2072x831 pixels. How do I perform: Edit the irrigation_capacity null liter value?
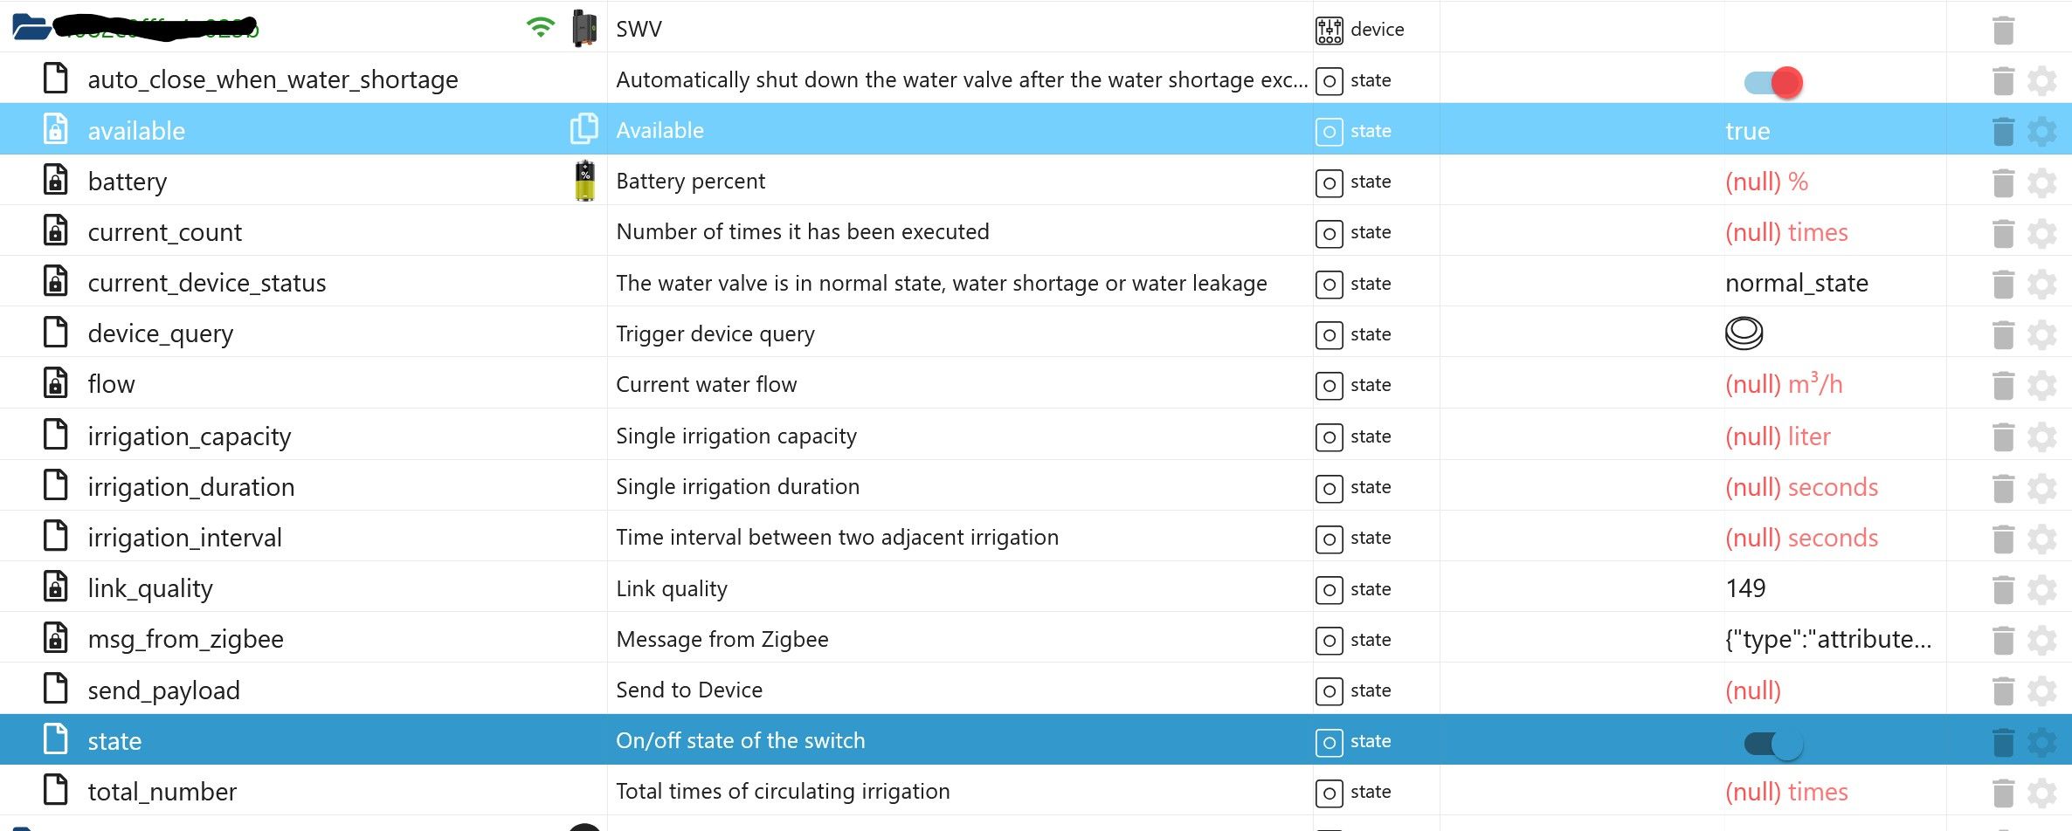pyautogui.click(x=1778, y=436)
